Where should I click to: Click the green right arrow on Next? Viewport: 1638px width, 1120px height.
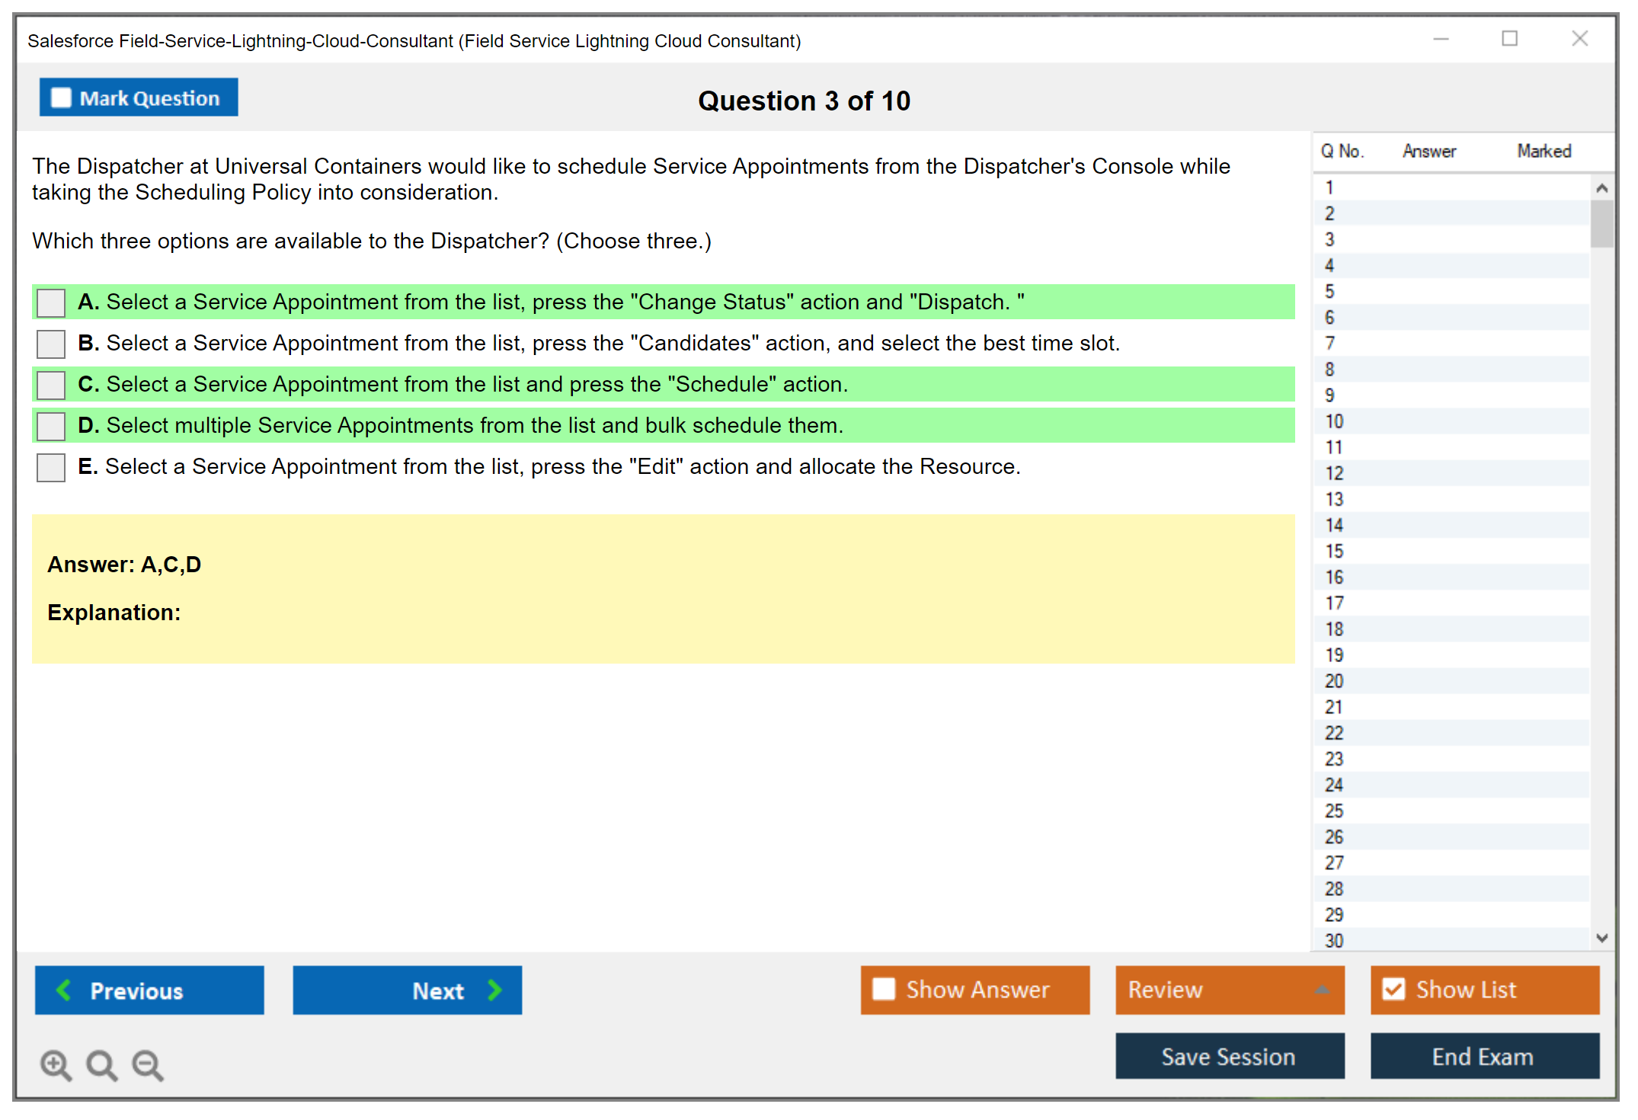click(x=494, y=990)
